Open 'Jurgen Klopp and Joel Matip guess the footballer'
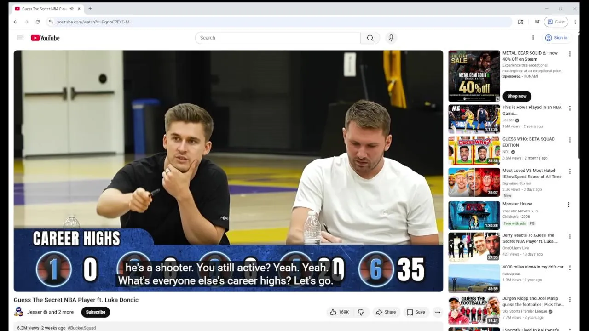The height and width of the screenshot is (331, 589). [x=533, y=302]
